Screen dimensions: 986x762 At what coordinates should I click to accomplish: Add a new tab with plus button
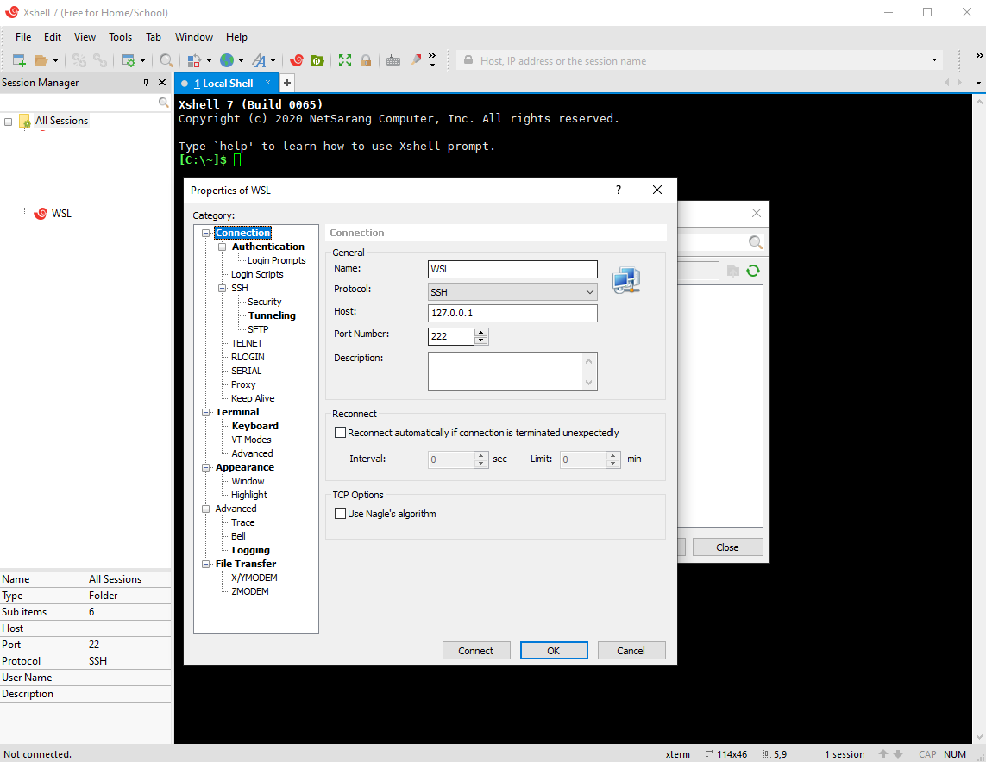click(x=286, y=83)
